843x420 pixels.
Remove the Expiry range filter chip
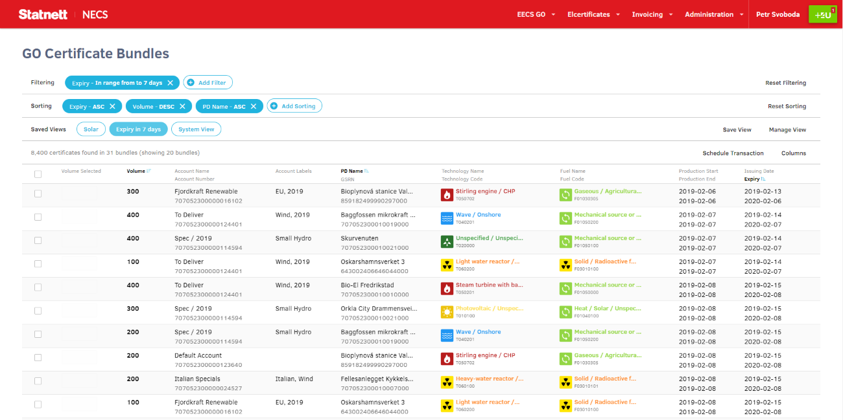(x=170, y=83)
